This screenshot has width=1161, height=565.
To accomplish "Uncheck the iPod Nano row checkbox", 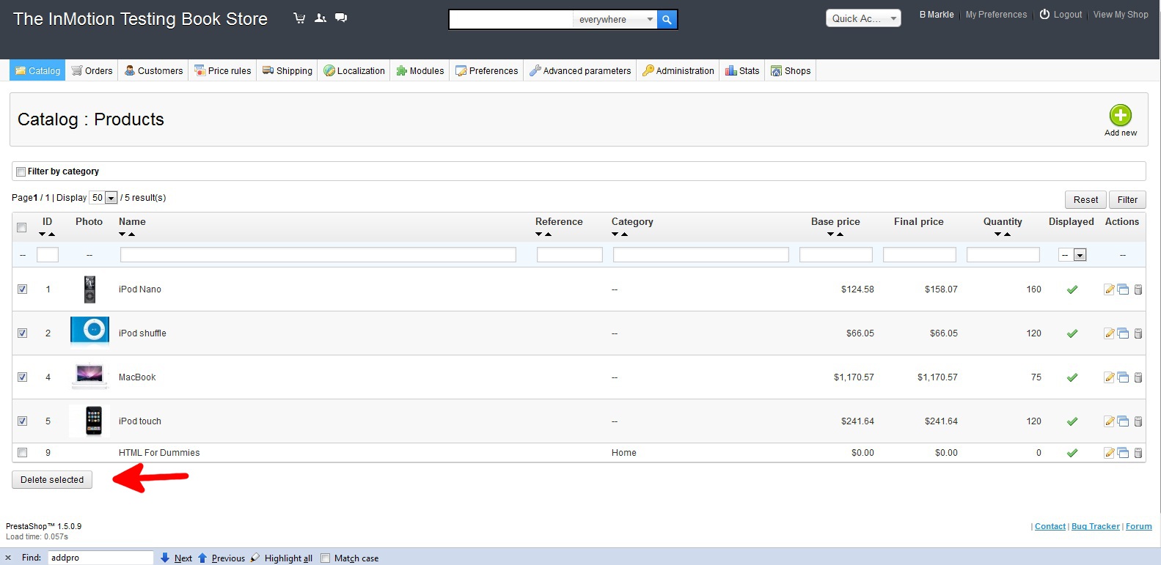I will click(22, 289).
